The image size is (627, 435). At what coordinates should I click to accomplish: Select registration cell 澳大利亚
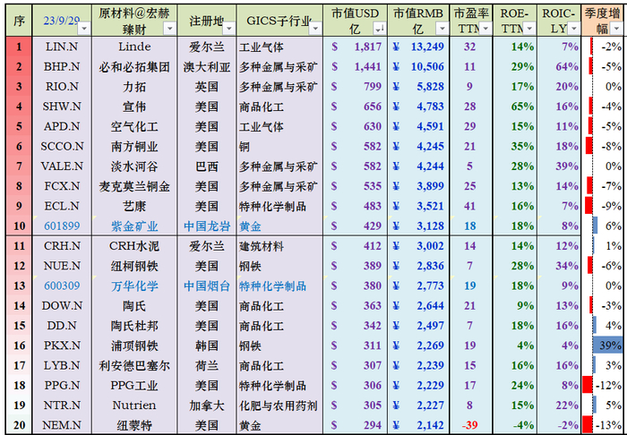pyautogui.click(x=207, y=67)
